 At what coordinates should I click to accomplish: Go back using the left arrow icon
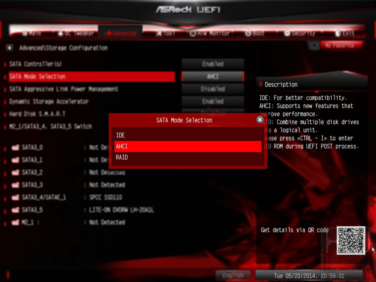click(9, 48)
